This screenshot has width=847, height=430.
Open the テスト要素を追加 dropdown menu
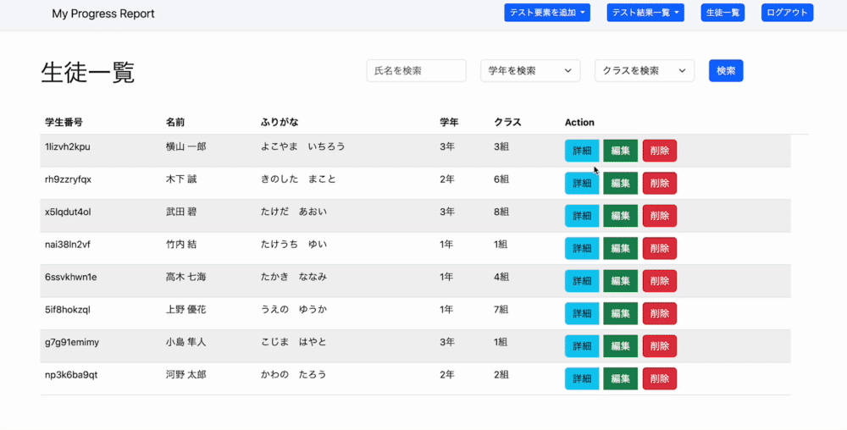point(547,13)
